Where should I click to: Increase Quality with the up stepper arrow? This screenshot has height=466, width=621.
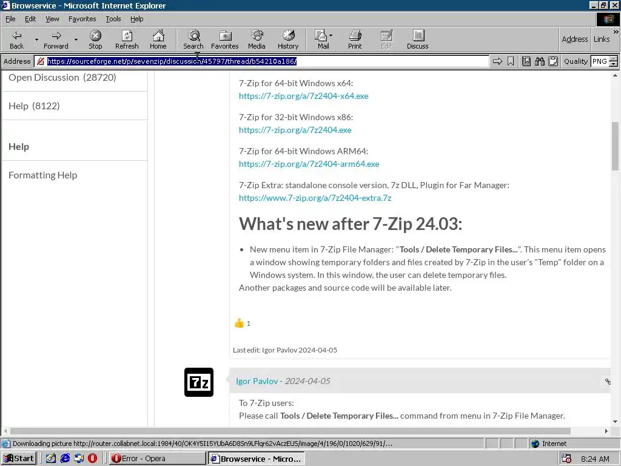tap(614, 59)
